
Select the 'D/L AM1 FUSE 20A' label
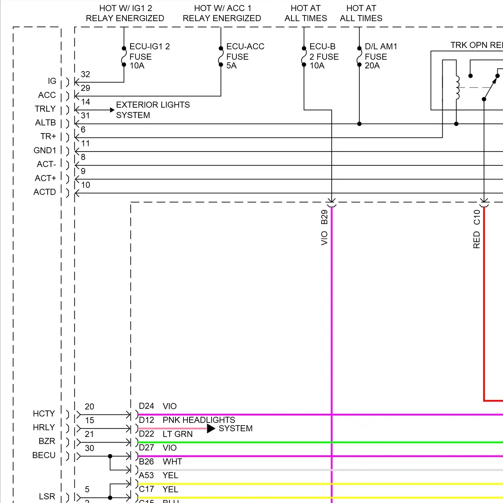pos(381,56)
